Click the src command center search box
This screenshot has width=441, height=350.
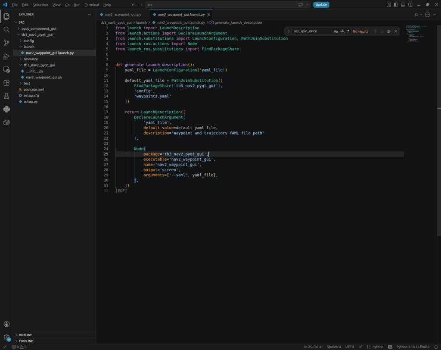(x=221, y=5)
